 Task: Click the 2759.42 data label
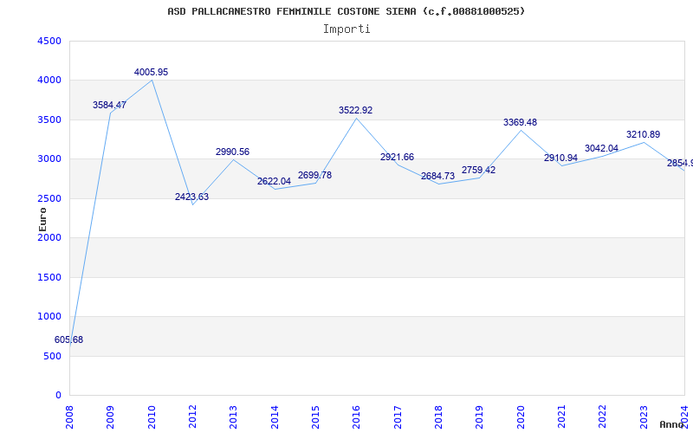478,170
